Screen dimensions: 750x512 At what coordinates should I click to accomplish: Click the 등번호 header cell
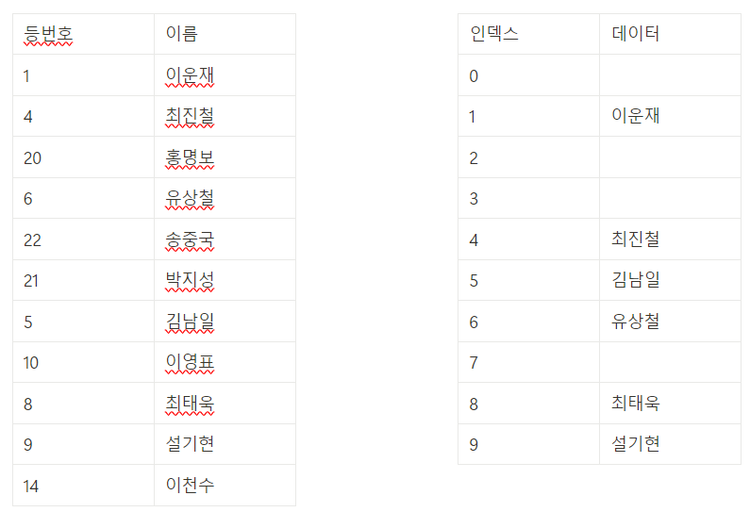coord(48,34)
